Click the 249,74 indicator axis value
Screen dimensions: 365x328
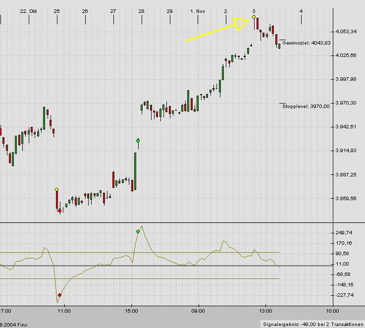tap(344, 233)
